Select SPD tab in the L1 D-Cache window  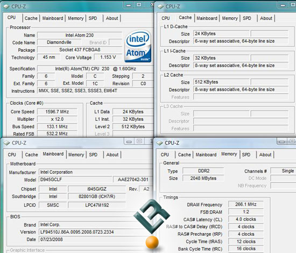tap(247, 18)
